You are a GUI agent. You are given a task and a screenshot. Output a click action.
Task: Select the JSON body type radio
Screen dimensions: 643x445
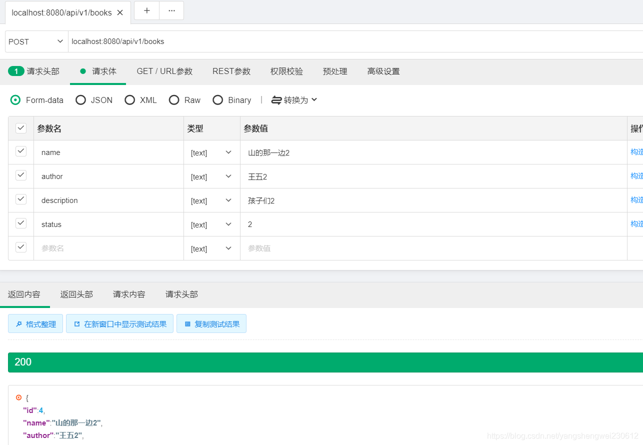click(x=80, y=100)
